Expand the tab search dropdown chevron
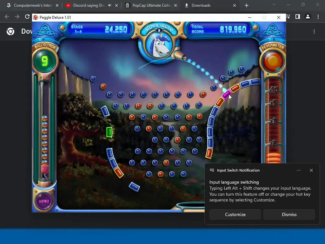This screenshot has width=325, height=244. (x=274, y=4)
